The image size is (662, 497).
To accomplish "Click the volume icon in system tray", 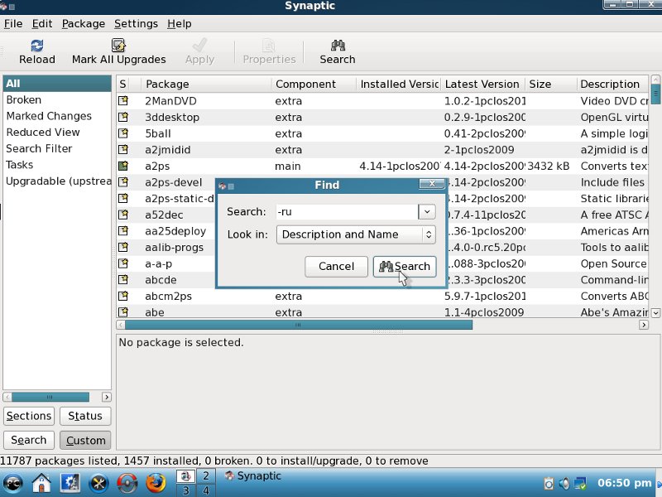I will click(564, 483).
